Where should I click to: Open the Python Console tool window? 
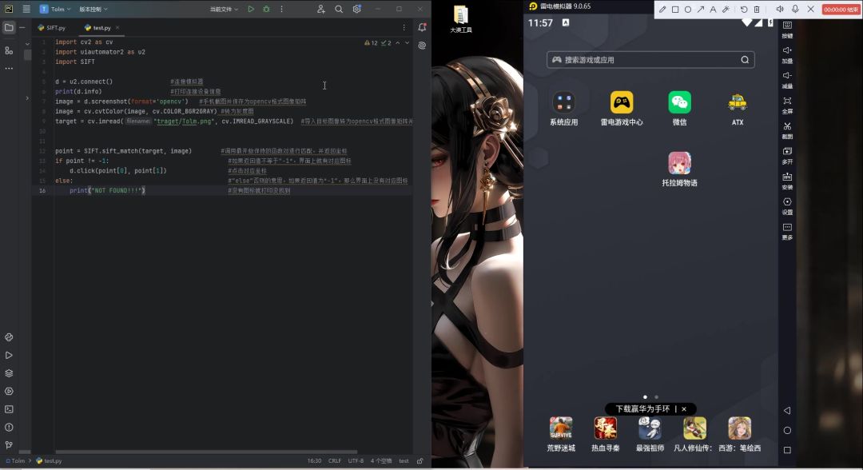[x=9, y=337]
